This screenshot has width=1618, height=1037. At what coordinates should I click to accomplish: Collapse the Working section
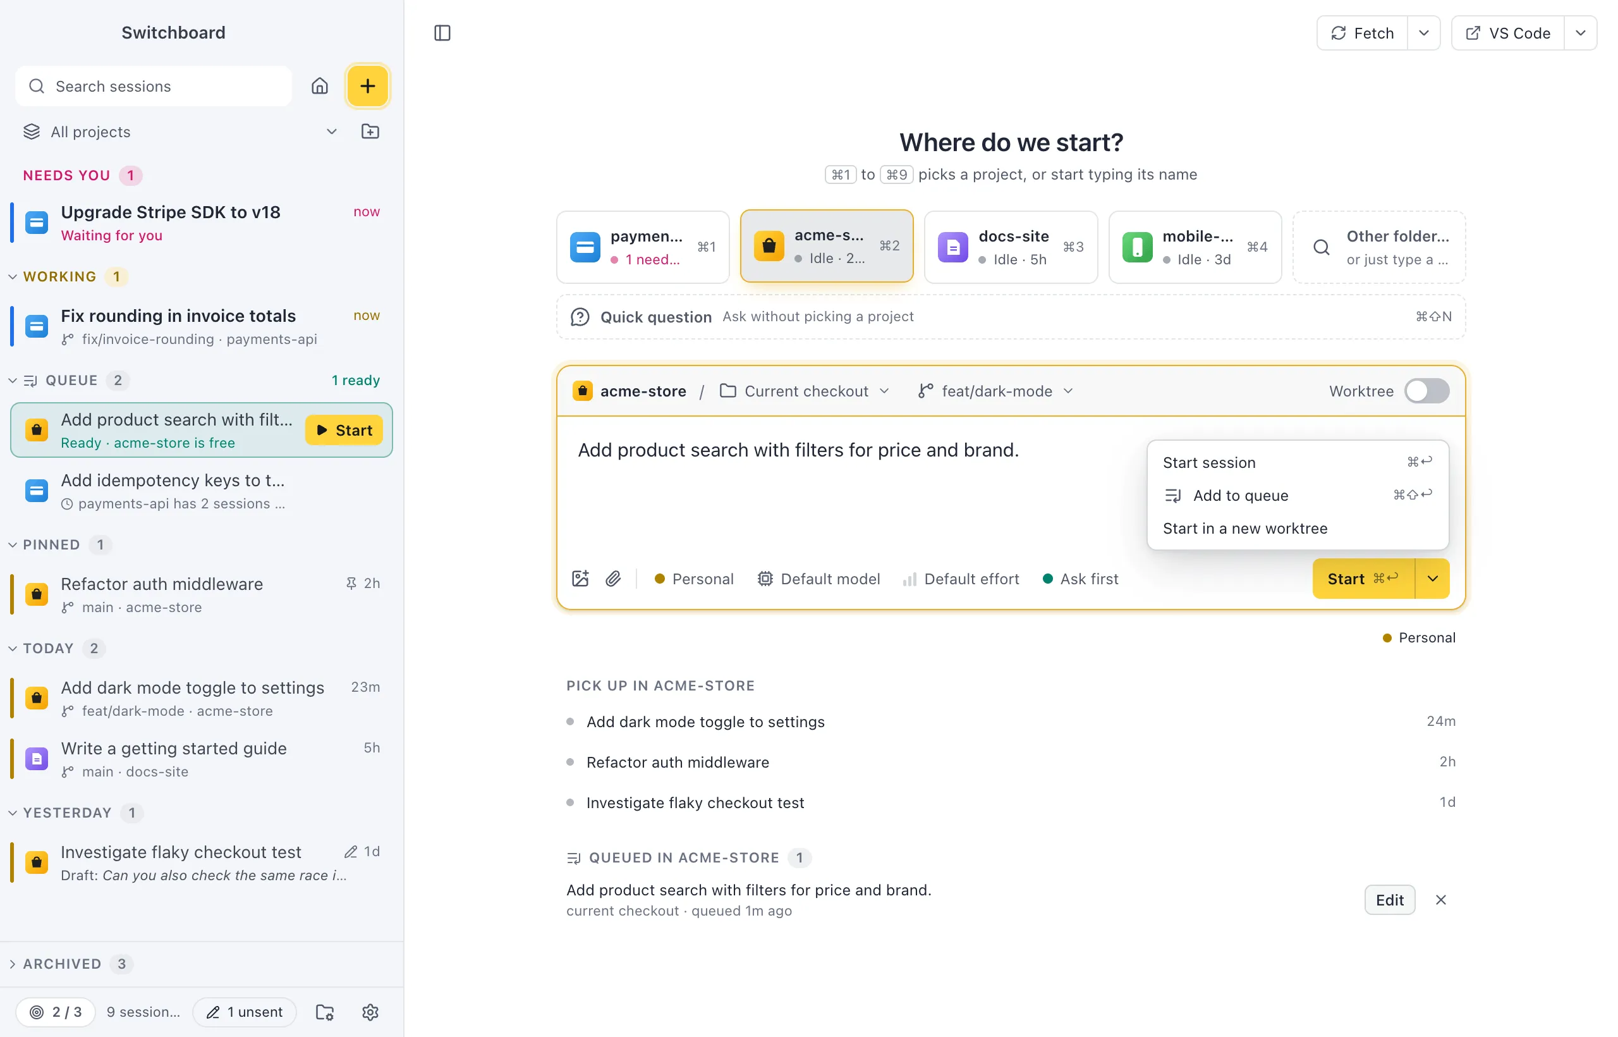(x=12, y=276)
